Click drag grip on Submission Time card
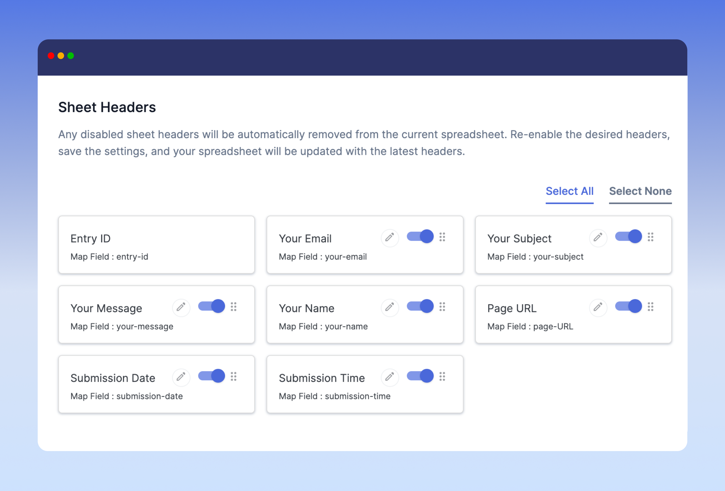The height and width of the screenshot is (491, 725). (442, 377)
